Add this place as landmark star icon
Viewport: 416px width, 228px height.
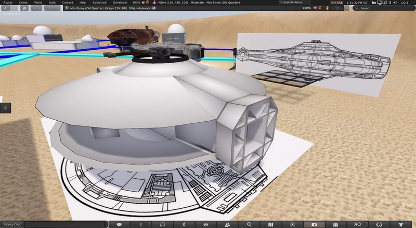pos(337,8)
